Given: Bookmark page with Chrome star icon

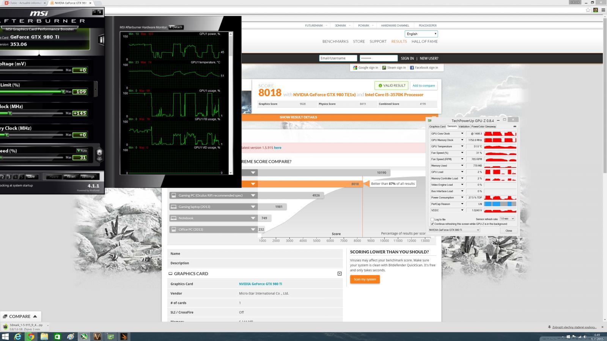Looking at the screenshot, I should pos(588,10).
